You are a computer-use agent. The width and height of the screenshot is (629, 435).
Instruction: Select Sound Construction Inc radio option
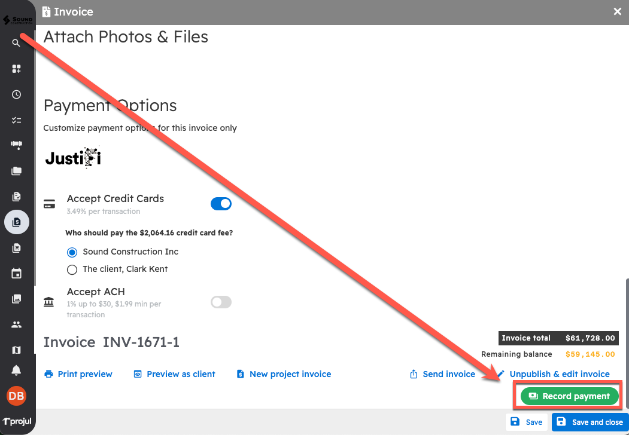(x=72, y=252)
